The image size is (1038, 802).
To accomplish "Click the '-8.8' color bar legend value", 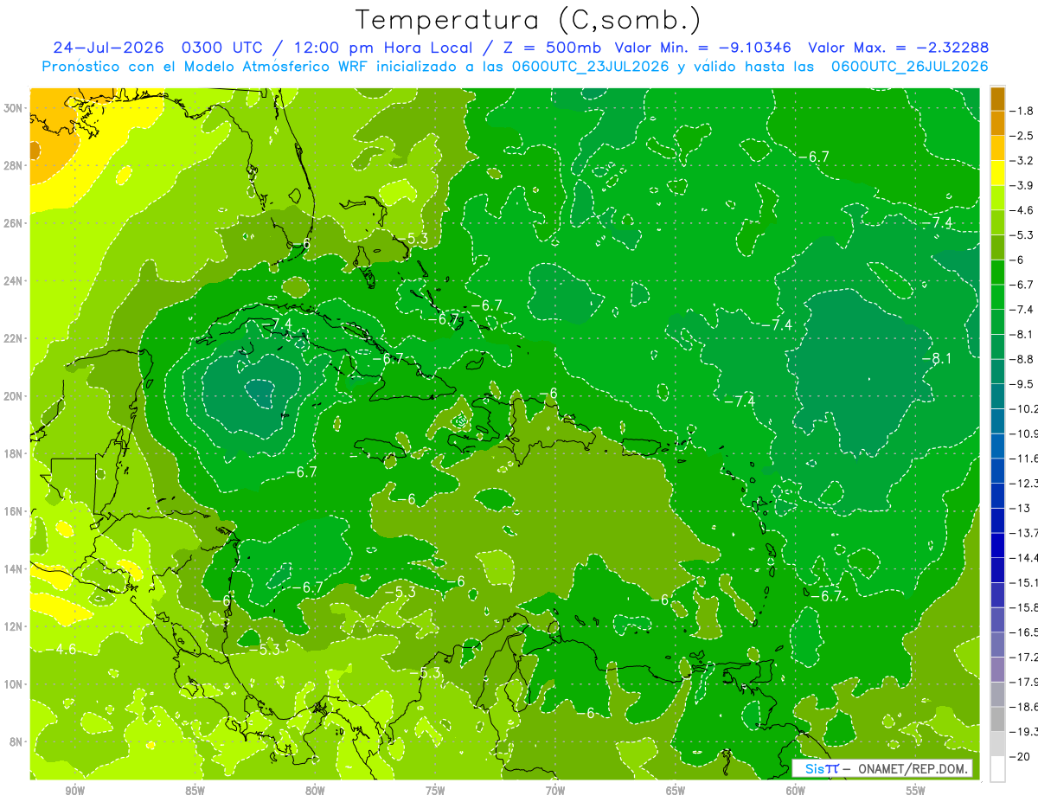I will pos(1022,359).
